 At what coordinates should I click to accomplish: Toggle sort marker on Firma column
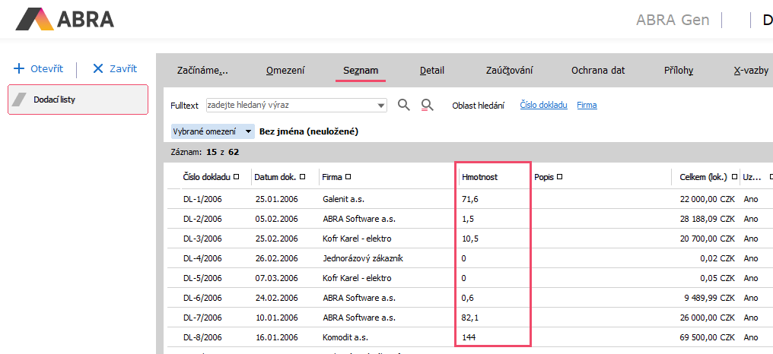348,177
